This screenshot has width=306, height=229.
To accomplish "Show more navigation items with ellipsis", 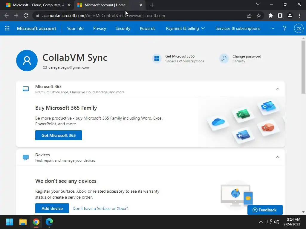I will point(272,28).
